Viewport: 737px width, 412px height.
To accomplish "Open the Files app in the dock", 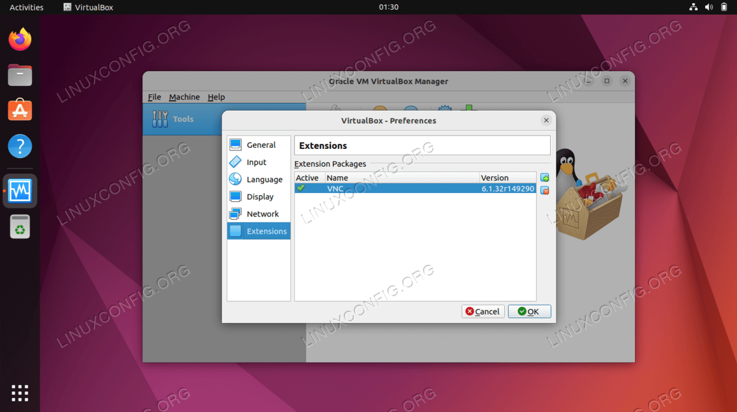I will [20, 75].
